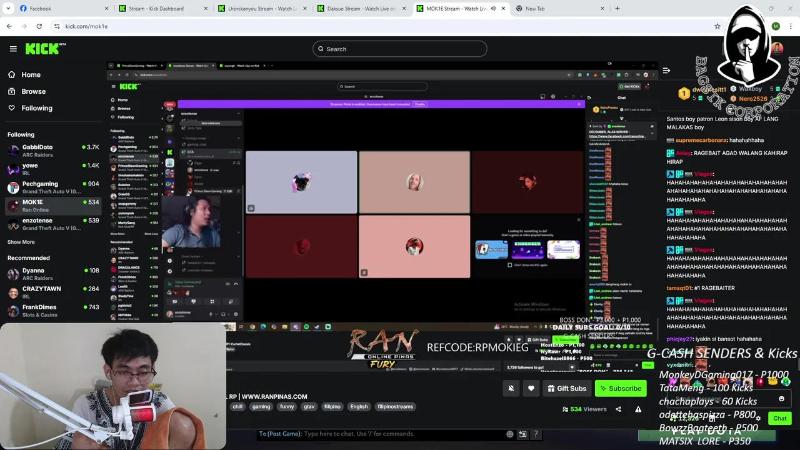Image resolution: width=800 pixels, height=450 pixels.
Task: Mute audio on the MOK1E Stream tab
Action: 493,9
